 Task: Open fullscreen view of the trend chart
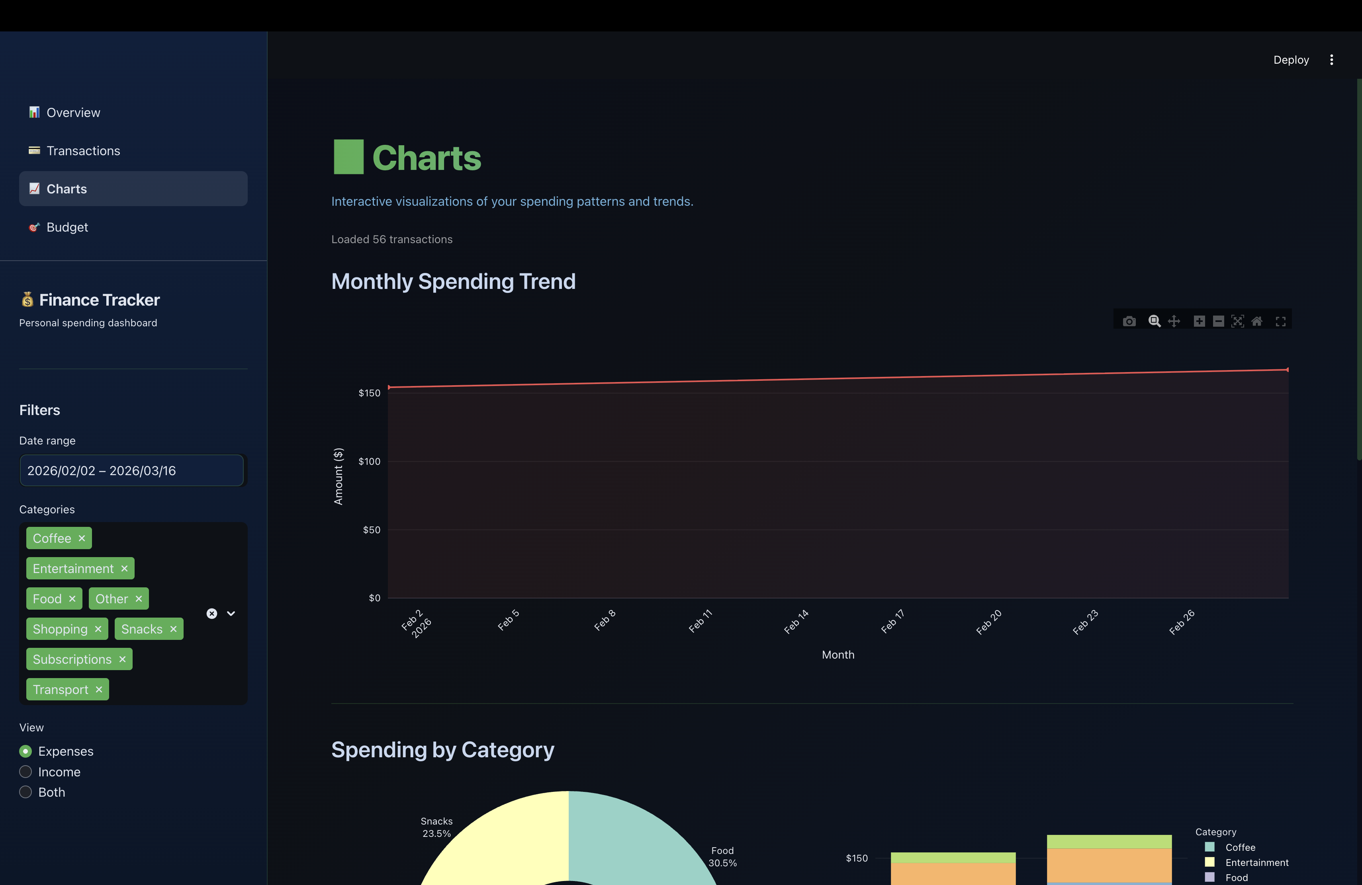coord(1280,321)
